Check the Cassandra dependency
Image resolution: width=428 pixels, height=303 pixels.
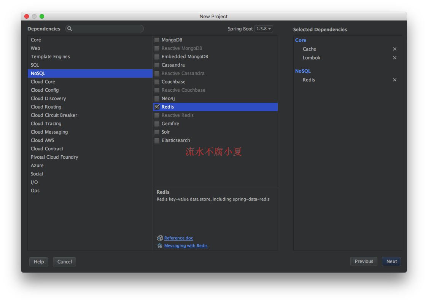[x=157, y=65]
